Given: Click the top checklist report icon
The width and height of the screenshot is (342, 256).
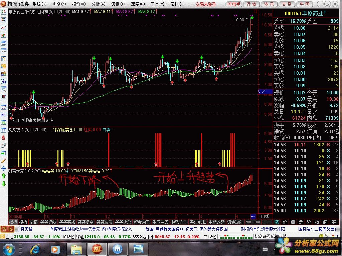Looking at the screenshot, I should (3, 12).
